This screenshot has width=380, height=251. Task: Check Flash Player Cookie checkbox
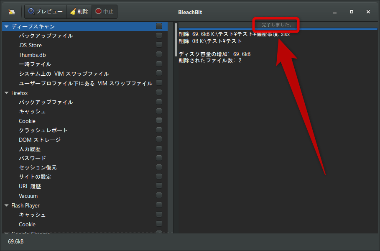(x=159, y=224)
